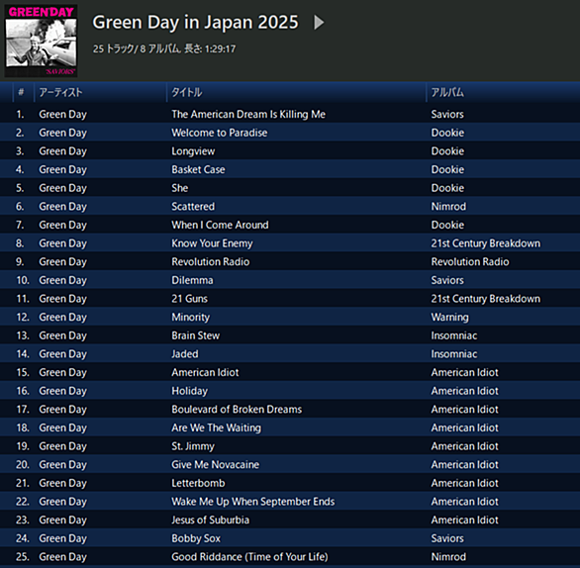Play the Green Day in Japan 2025 playlist
The width and height of the screenshot is (580, 568).
click(319, 22)
